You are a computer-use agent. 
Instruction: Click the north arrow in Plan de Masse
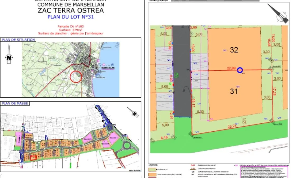coord(133,112)
